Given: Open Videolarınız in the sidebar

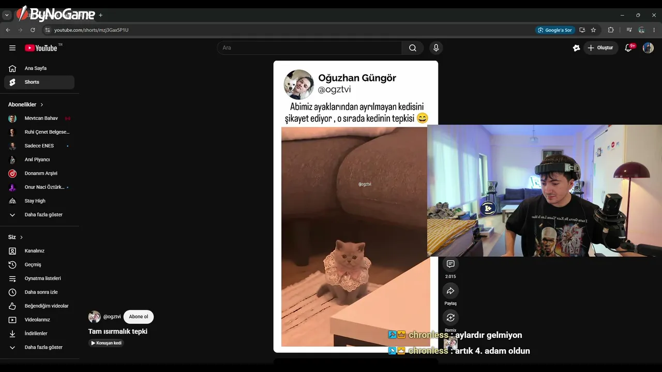Looking at the screenshot, I should point(39,320).
